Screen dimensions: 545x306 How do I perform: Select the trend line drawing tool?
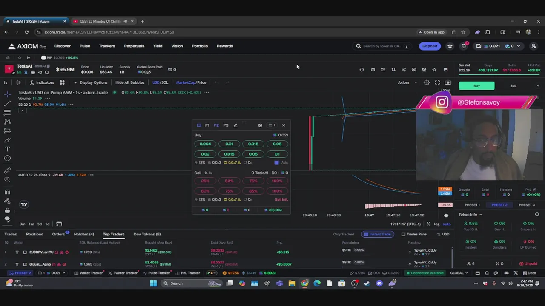click(7, 103)
